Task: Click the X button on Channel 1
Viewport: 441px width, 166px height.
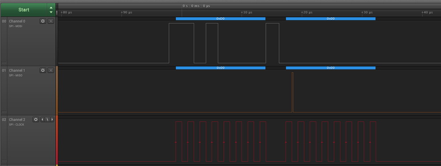Action: (51, 70)
